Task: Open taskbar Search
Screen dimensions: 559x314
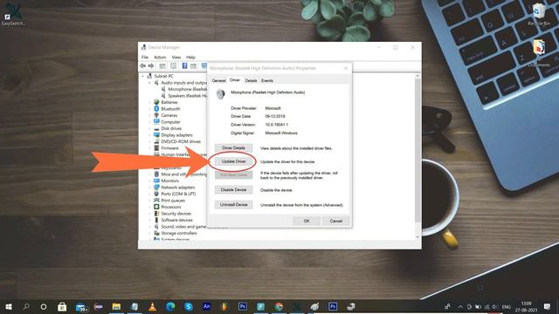Action: pyautogui.click(x=26, y=306)
